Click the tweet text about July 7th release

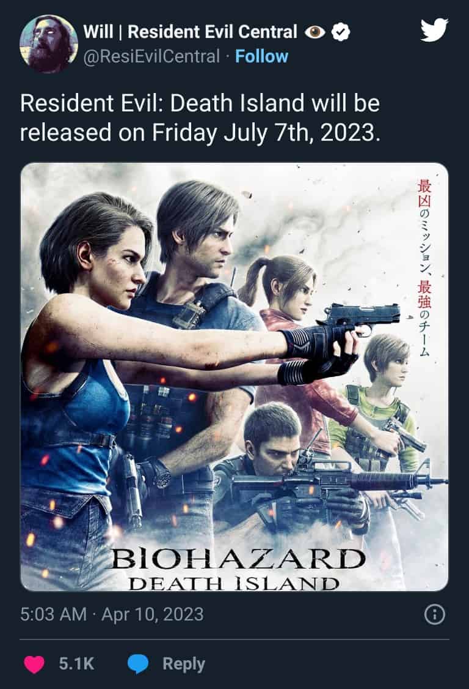coord(200,117)
